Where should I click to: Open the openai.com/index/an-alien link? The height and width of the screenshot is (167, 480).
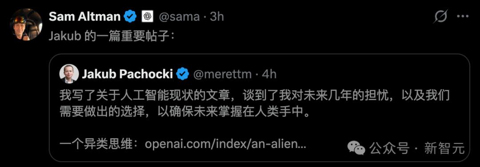click(x=225, y=144)
